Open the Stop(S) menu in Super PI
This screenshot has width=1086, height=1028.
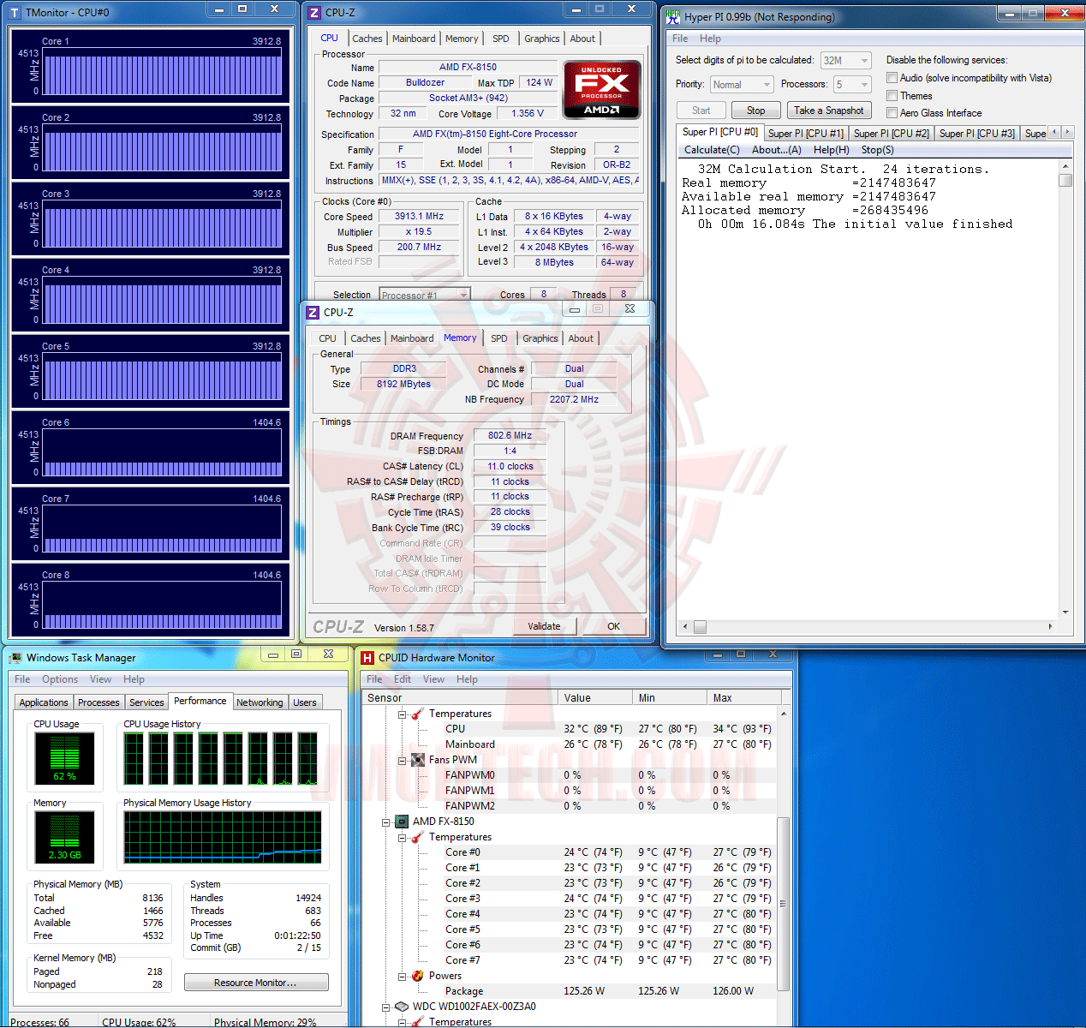point(878,150)
